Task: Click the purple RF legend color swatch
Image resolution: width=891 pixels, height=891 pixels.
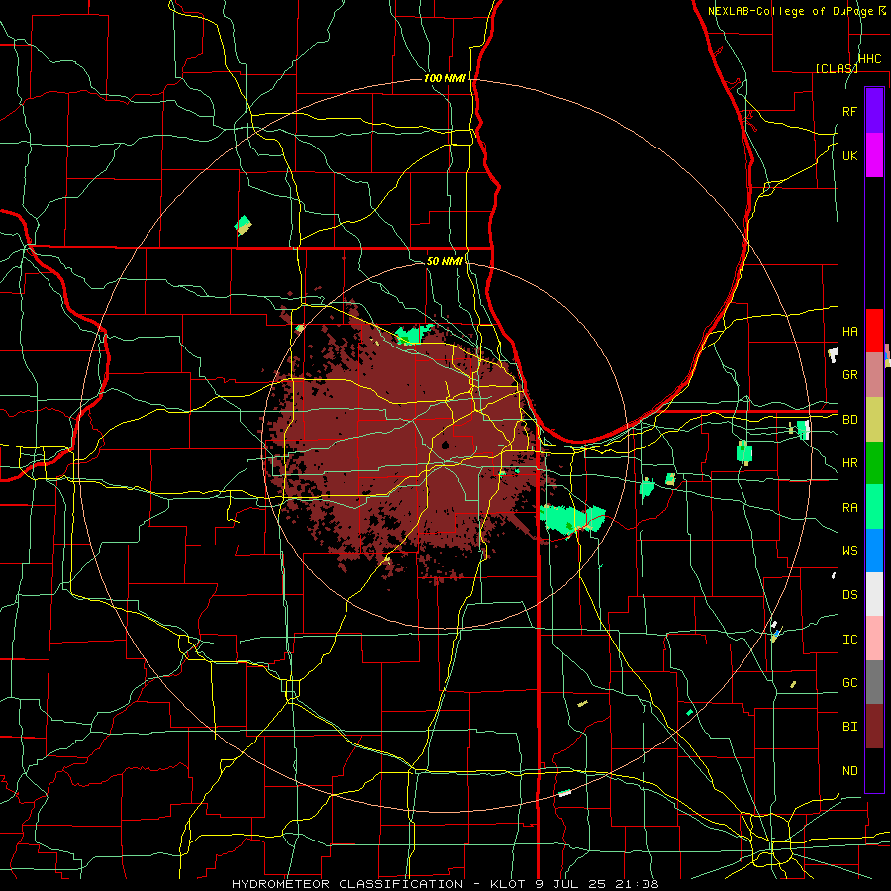Action: pyautogui.click(x=874, y=110)
